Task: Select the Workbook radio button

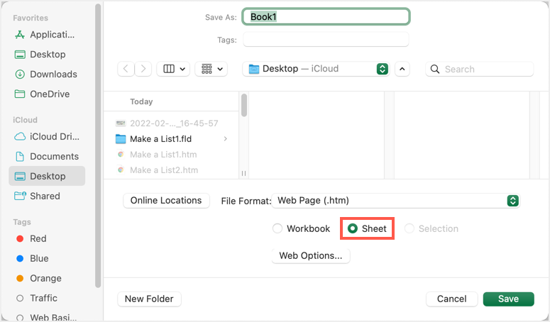Action: point(278,228)
